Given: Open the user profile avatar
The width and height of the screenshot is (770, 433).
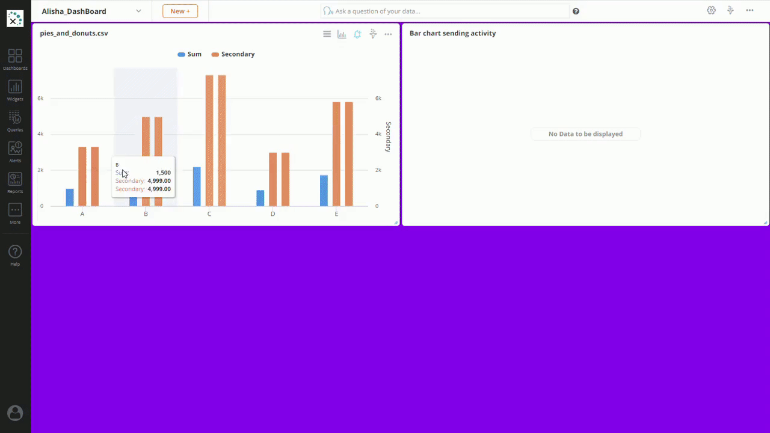Looking at the screenshot, I should click(x=15, y=413).
